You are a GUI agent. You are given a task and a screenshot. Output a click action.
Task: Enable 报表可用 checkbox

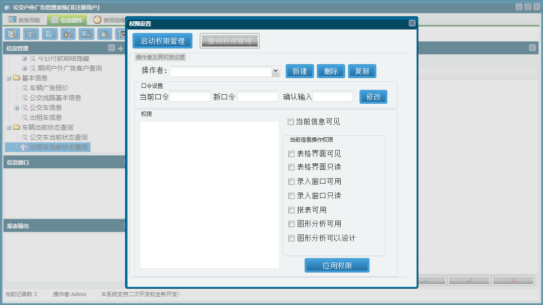[x=292, y=210]
